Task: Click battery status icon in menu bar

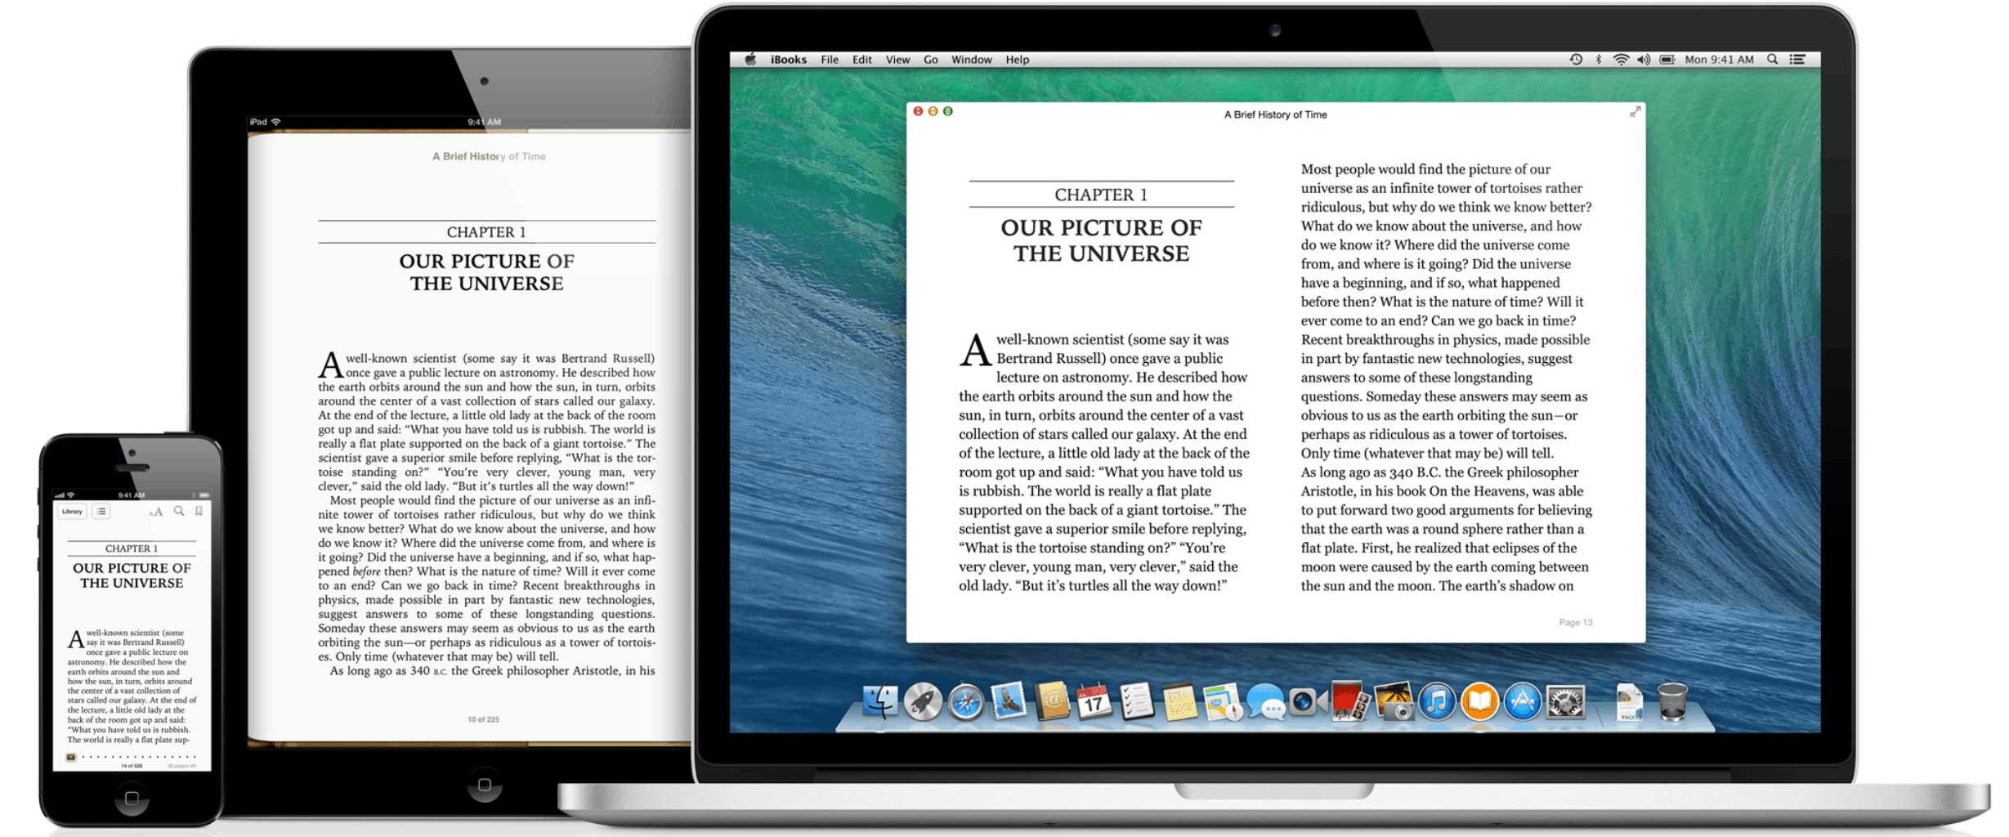Action: pos(1667,60)
